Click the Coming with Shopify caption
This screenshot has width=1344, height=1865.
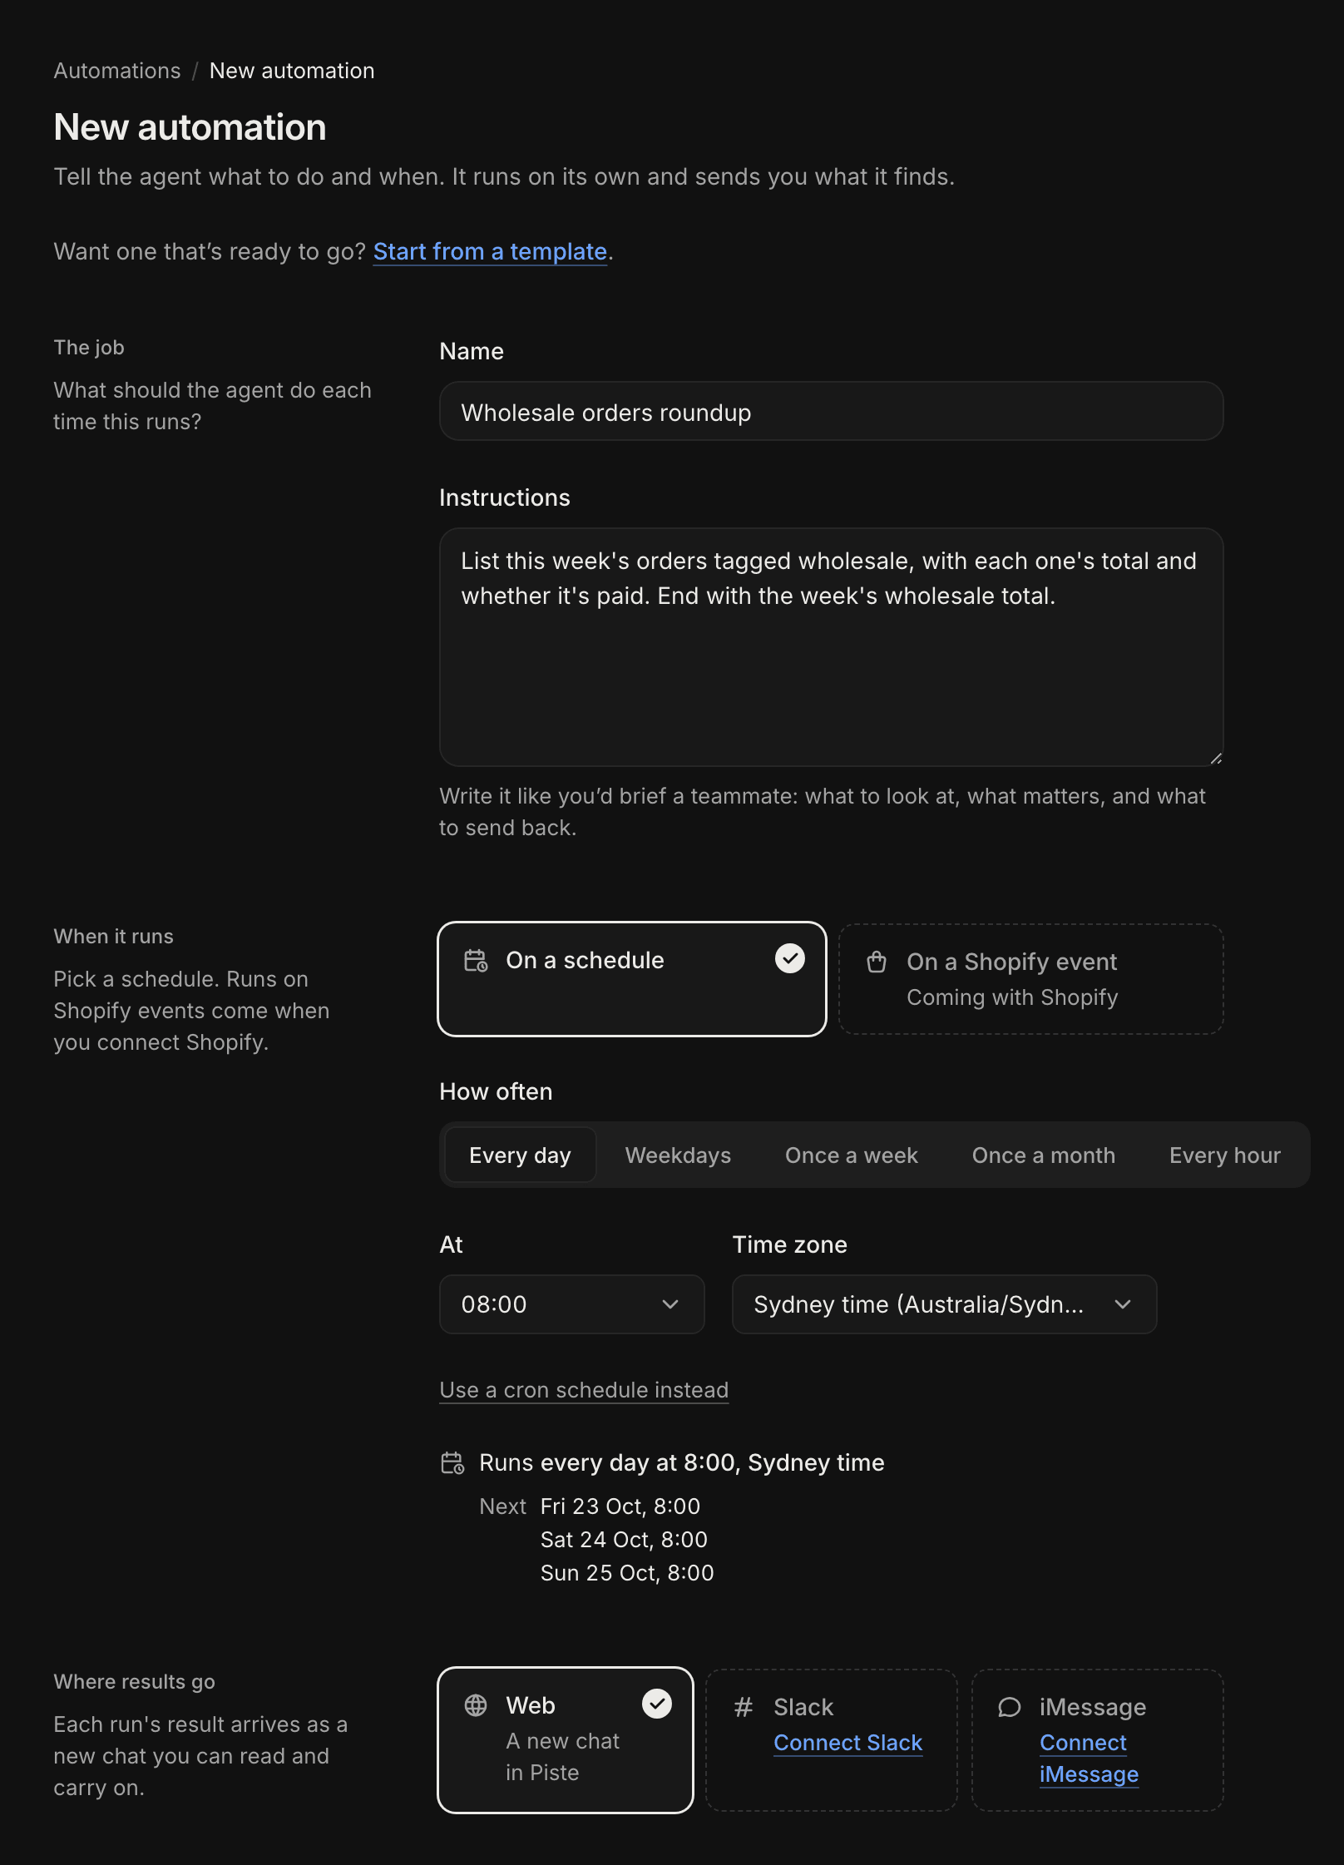pos(1012,997)
